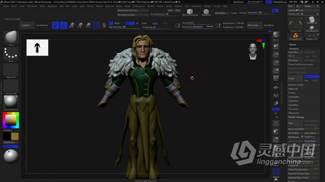Open the Alpha menu

[x=6, y=6]
